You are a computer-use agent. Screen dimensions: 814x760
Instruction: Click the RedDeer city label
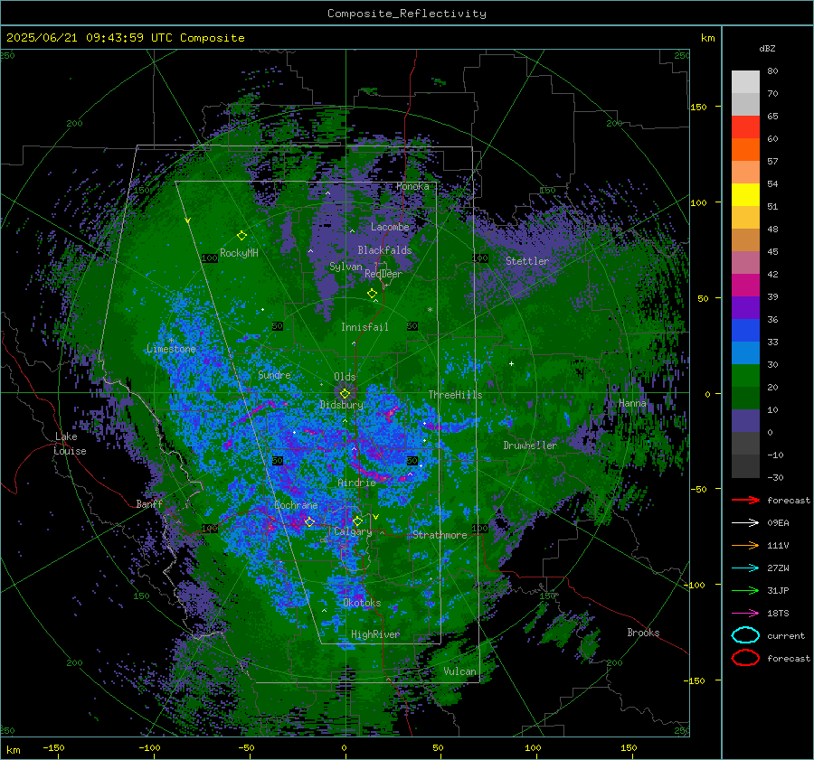pos(383,274)
